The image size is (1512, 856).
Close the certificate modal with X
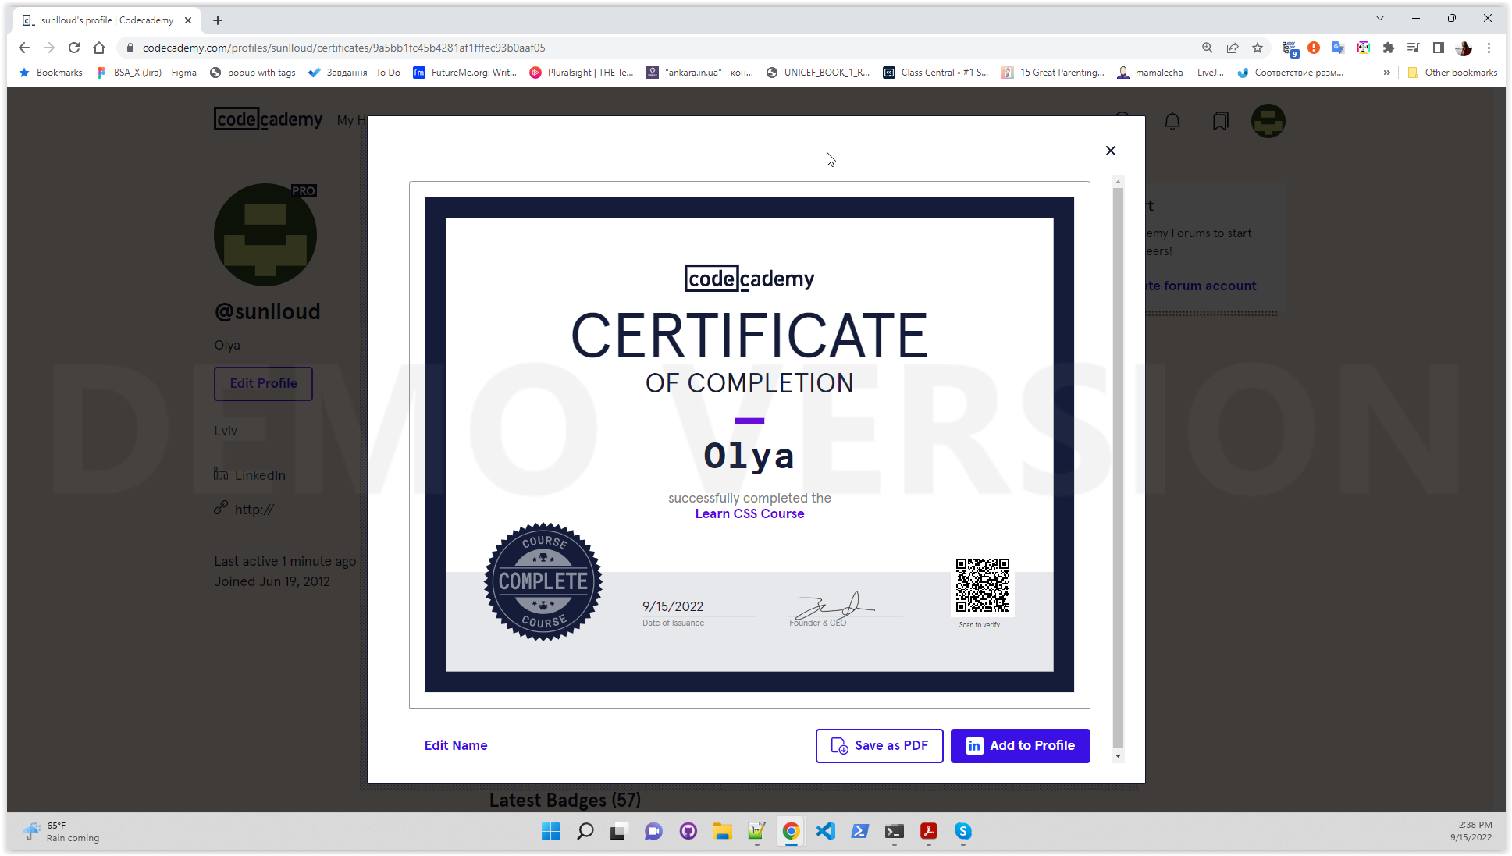tap(1110, 151)
